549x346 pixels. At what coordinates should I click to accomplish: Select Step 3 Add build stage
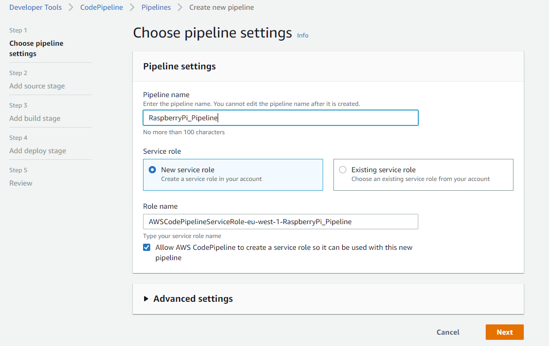34,118
